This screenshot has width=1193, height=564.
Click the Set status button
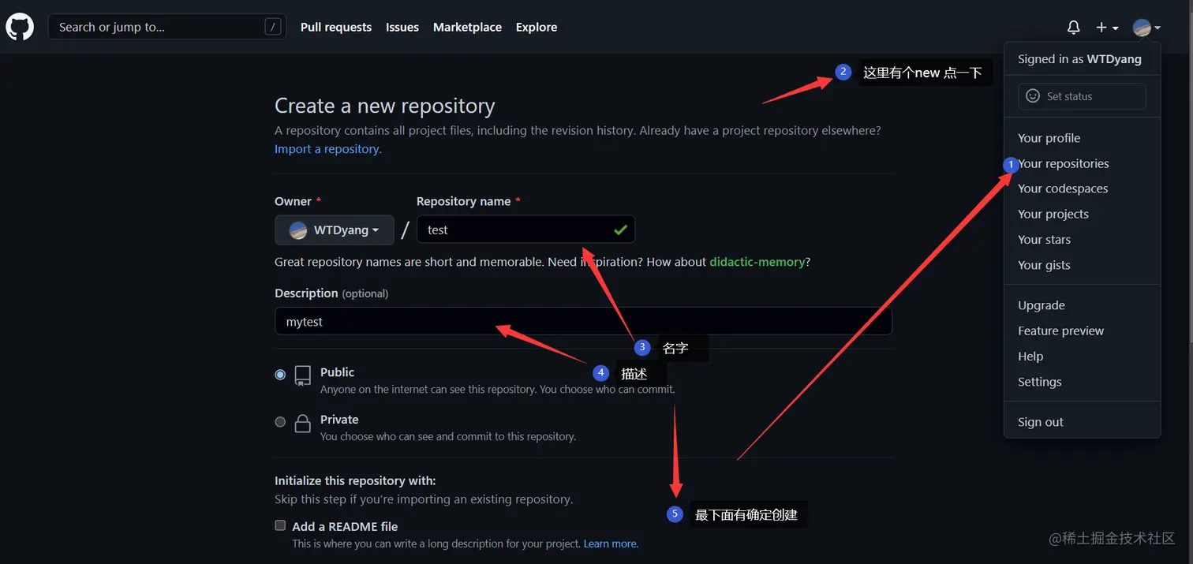(x=1082, y=96)
